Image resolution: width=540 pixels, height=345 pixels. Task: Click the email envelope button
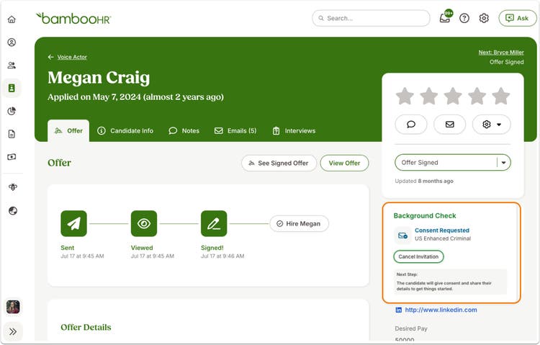click(x=450, y=125)
